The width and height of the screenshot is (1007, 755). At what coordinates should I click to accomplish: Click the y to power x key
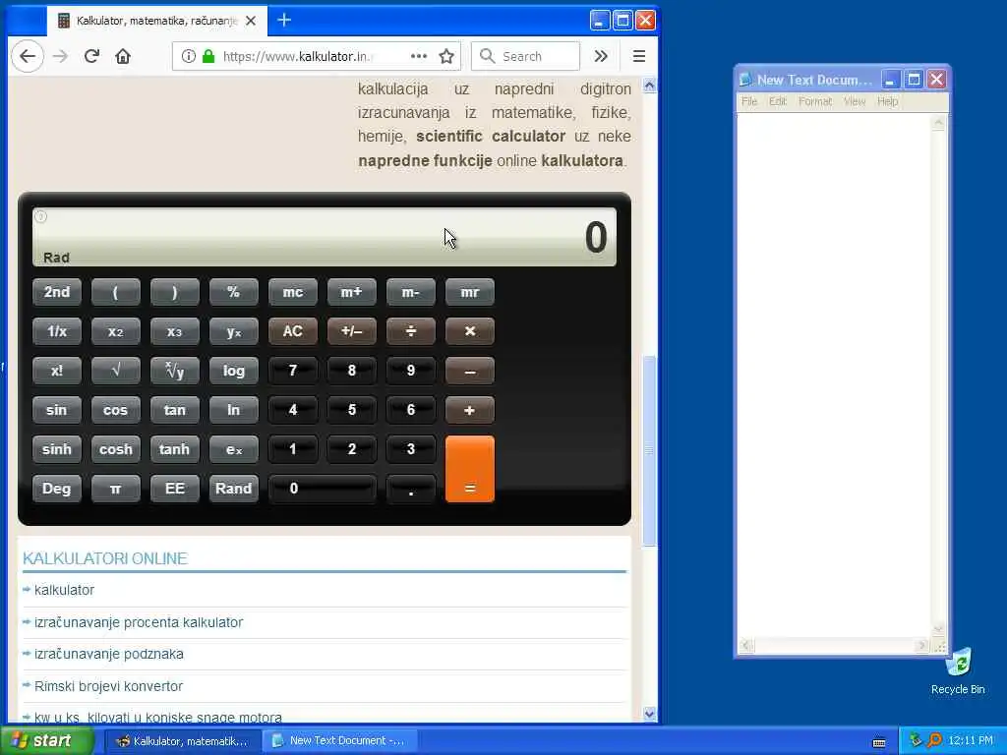point(234,331)
